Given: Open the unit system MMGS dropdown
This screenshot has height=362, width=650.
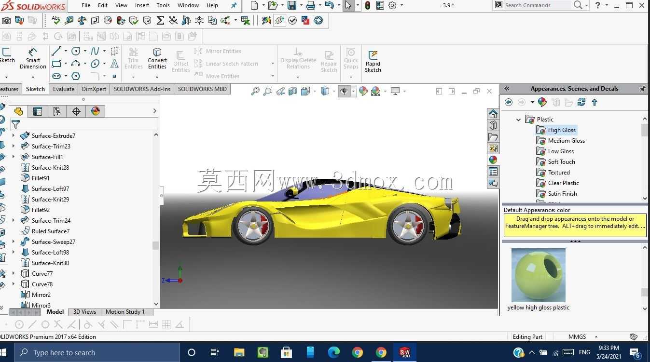Looking at the screenshot, I should (596, 336).
